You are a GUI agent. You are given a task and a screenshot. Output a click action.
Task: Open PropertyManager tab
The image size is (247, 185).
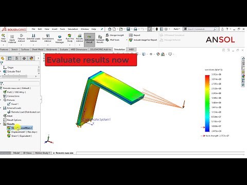point(10,59)
